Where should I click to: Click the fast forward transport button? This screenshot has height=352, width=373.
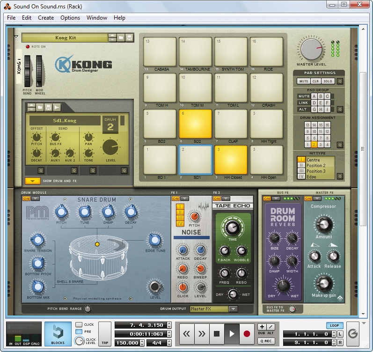(202, 334)
